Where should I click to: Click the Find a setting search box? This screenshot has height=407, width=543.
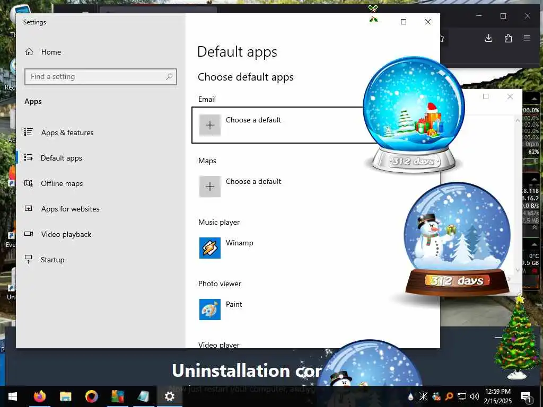coord(100,76)
